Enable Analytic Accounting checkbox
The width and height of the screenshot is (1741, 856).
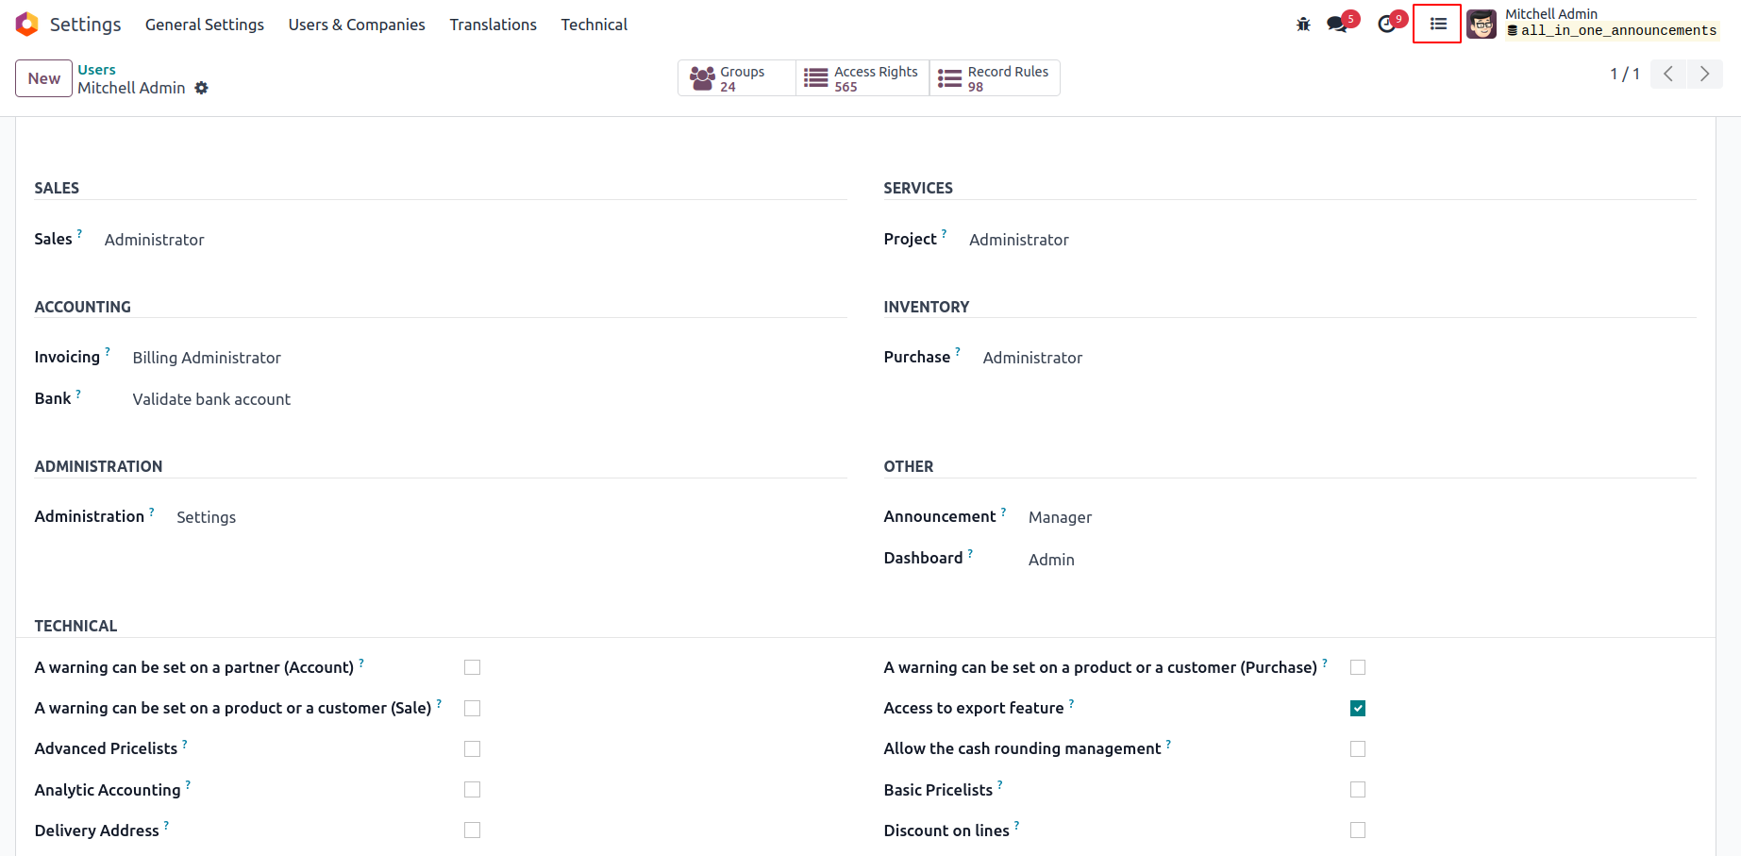pos(473,789)
